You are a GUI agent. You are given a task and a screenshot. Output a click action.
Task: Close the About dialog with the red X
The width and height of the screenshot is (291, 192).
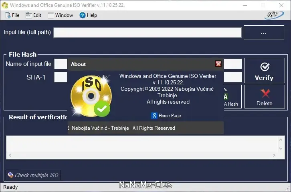218,64
